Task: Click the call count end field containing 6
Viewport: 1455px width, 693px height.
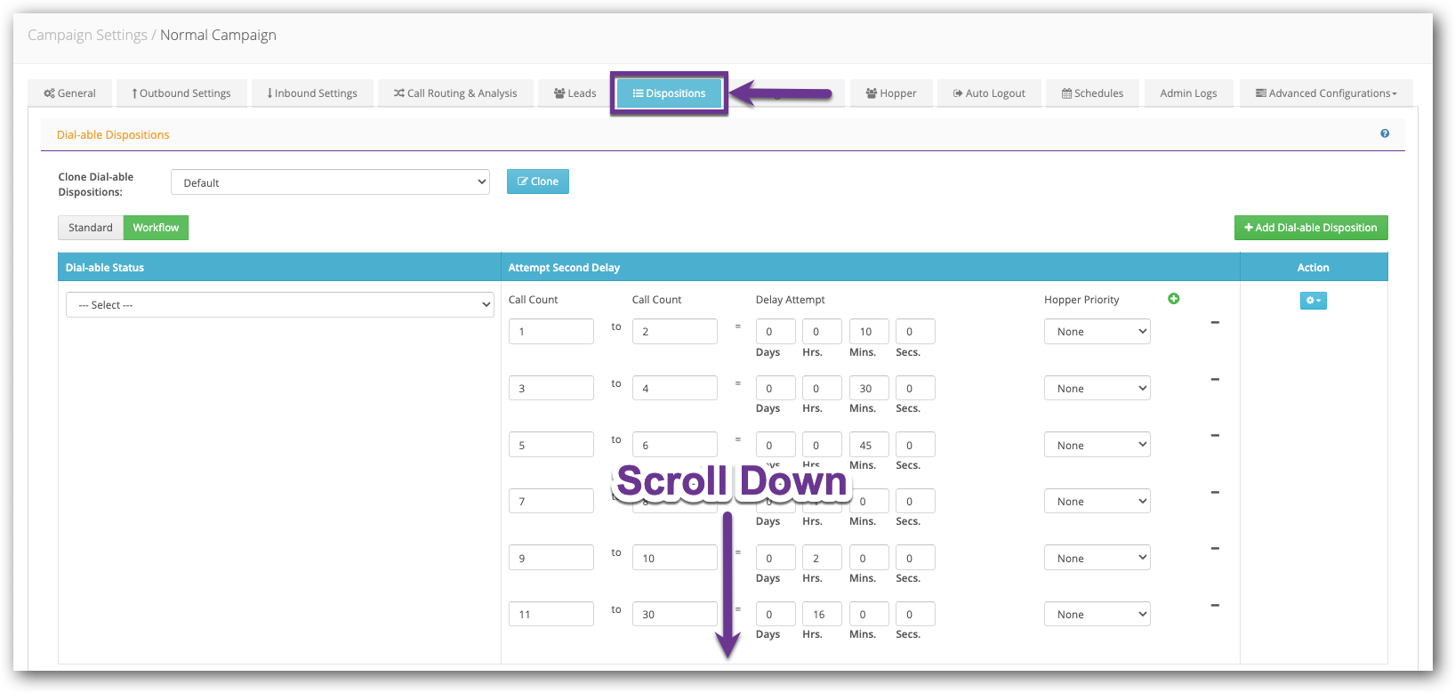Action: coord(675,445)
